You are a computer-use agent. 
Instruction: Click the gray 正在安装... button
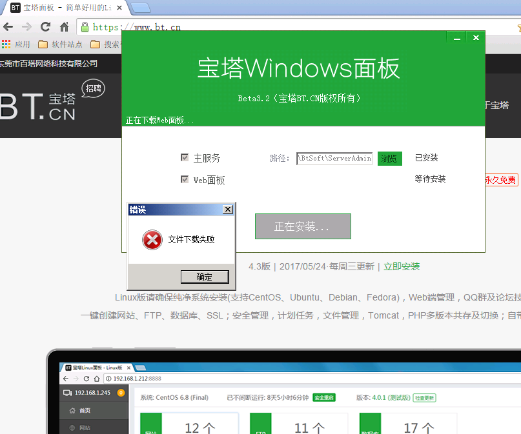click(303, 226)
